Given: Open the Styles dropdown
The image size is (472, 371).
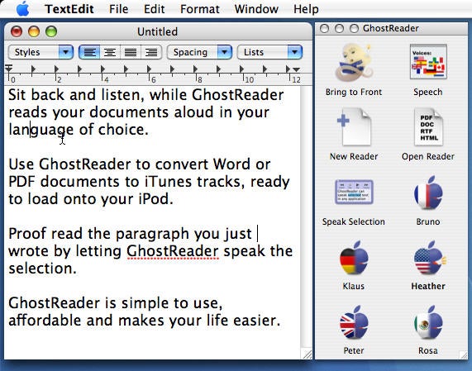Looking at the screenshot, I should point(41,52).
